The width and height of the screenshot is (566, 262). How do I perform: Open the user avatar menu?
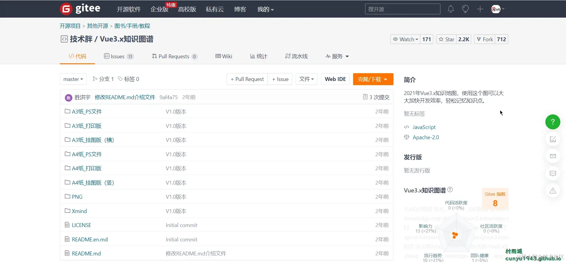pyautogui.click(x=498, y=9)
